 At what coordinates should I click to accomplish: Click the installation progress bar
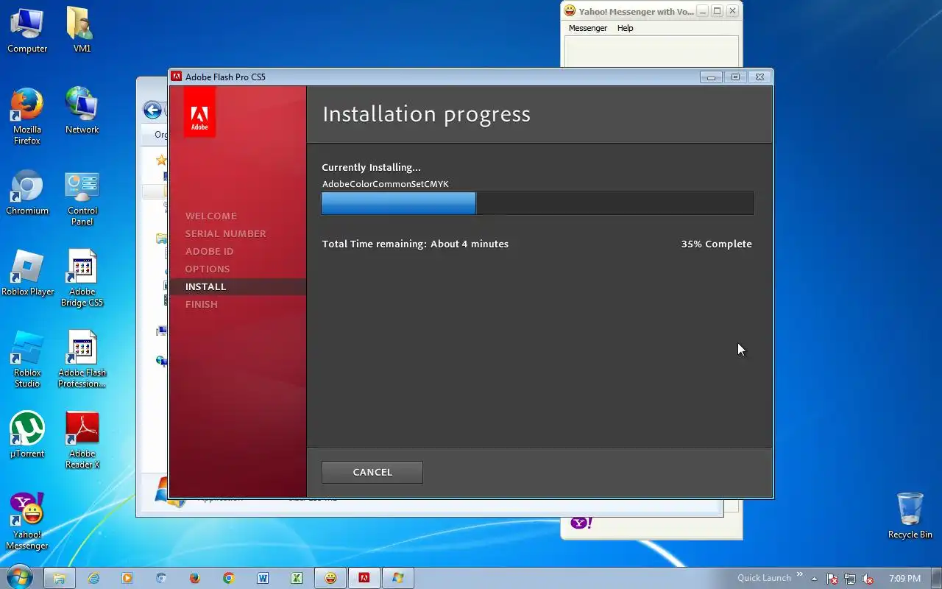(537, 203)
